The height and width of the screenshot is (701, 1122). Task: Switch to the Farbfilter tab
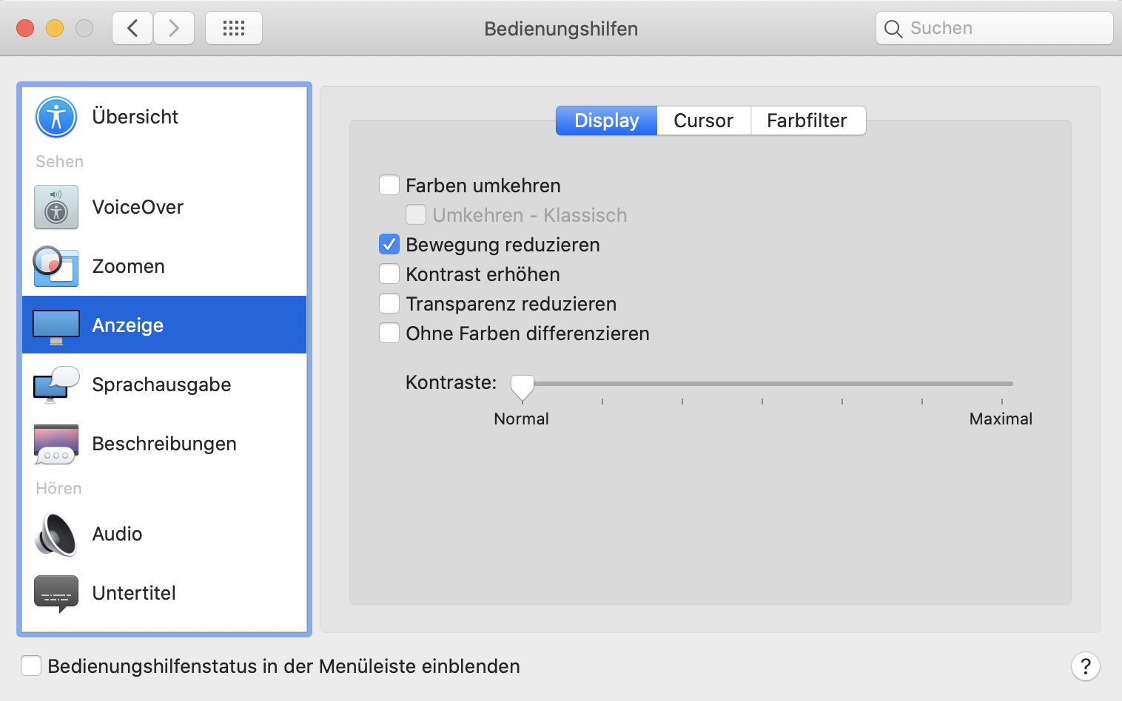[x=807, y=121]
